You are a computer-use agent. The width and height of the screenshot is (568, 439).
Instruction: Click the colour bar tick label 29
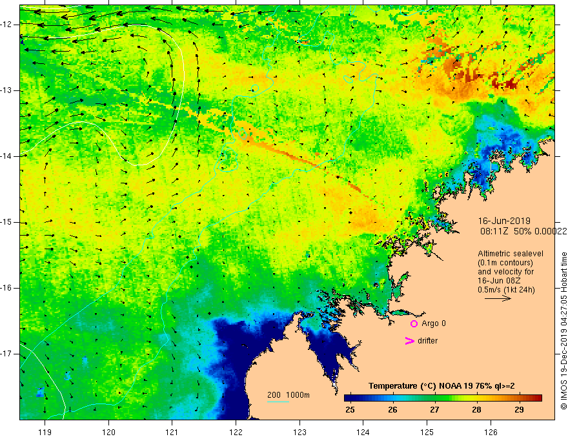click(519, 410)
